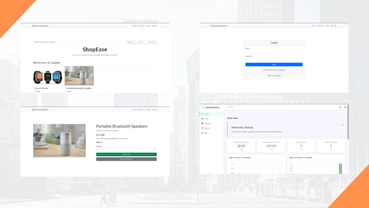
Task: Open user profile icon in Admin Portal header
Action: click(345, 107)
